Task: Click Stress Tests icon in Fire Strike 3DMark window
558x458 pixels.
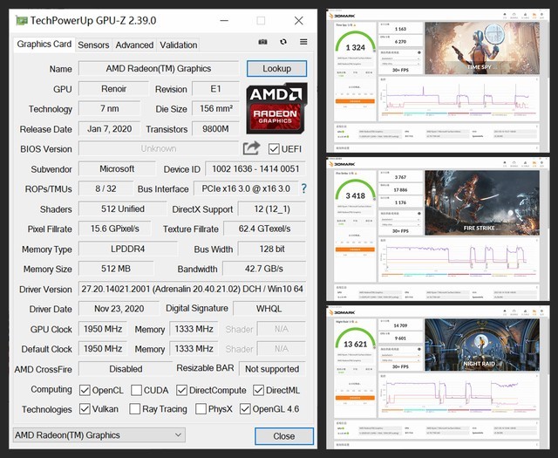Action: (x=525, y=163)
